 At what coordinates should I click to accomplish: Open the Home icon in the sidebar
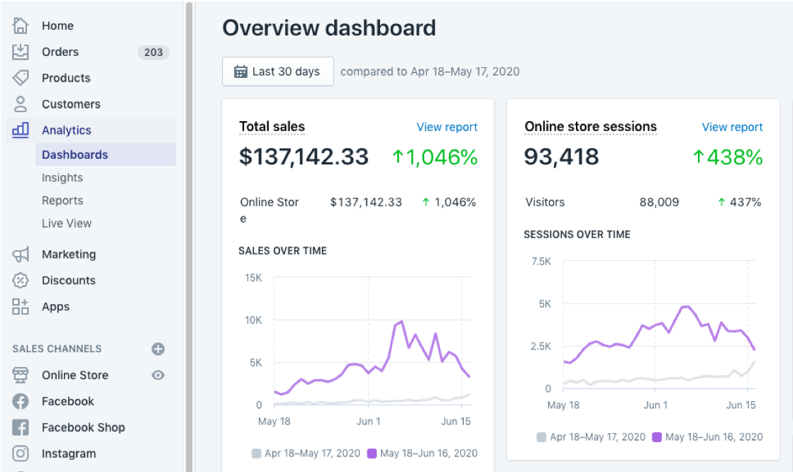pos(19,26)
